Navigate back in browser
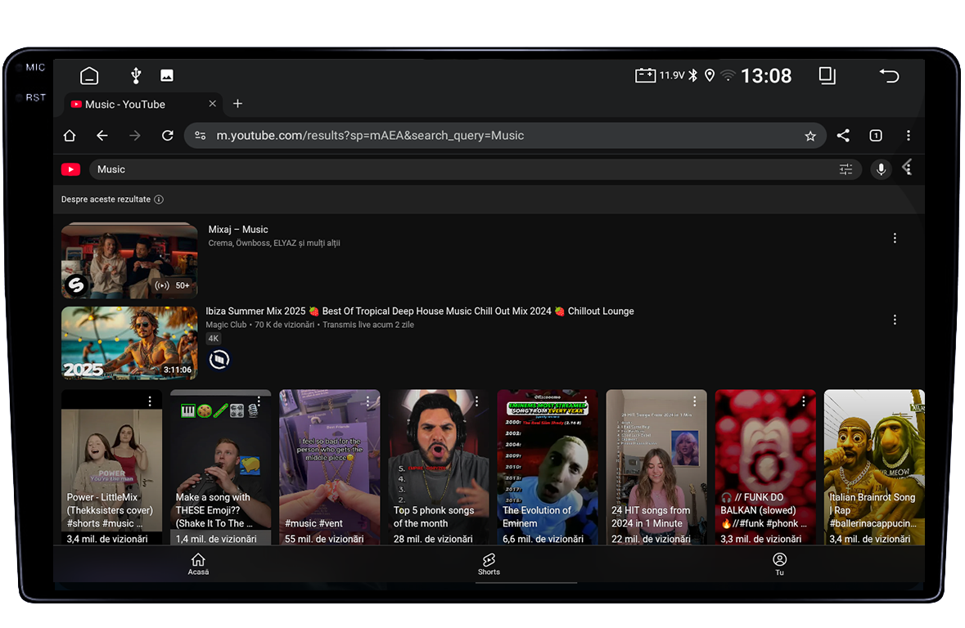The width and height of the screenshot is (965, 628). click(x=102, y=135)
